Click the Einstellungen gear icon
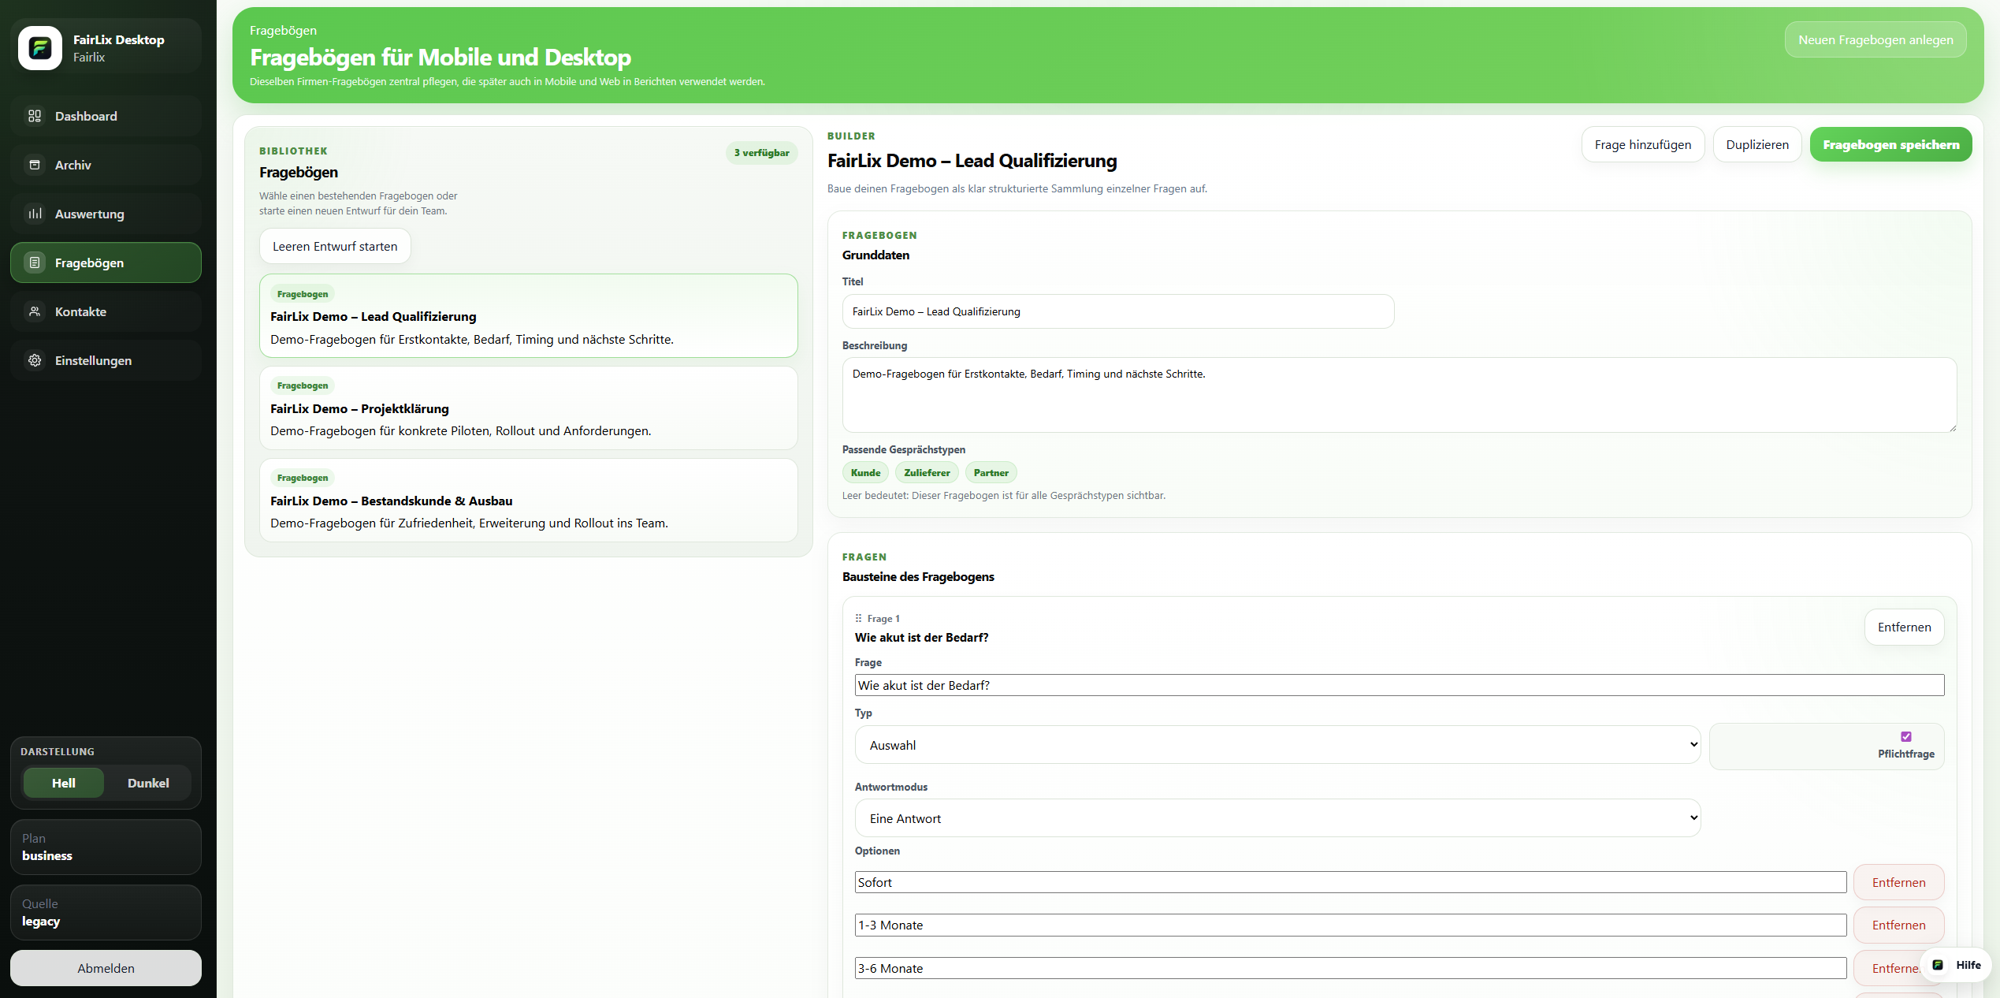The height and width of the screenshot is (998, 2000). point(35,360)
